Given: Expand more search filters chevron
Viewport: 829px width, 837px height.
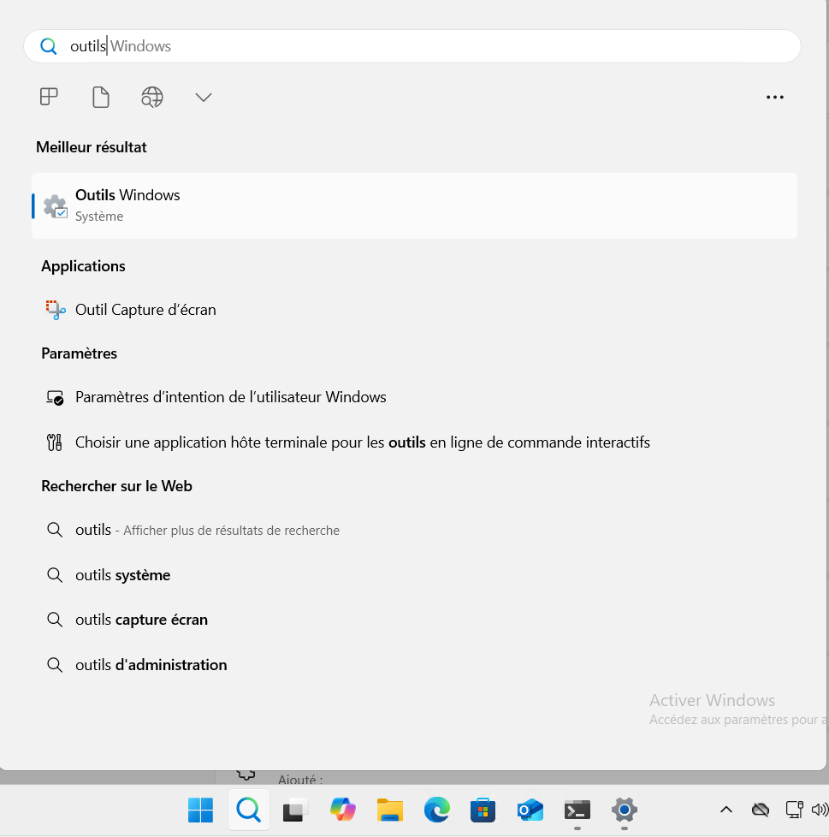Looking at the screenshot, I should pyautogui.click(x=204, y=98).
